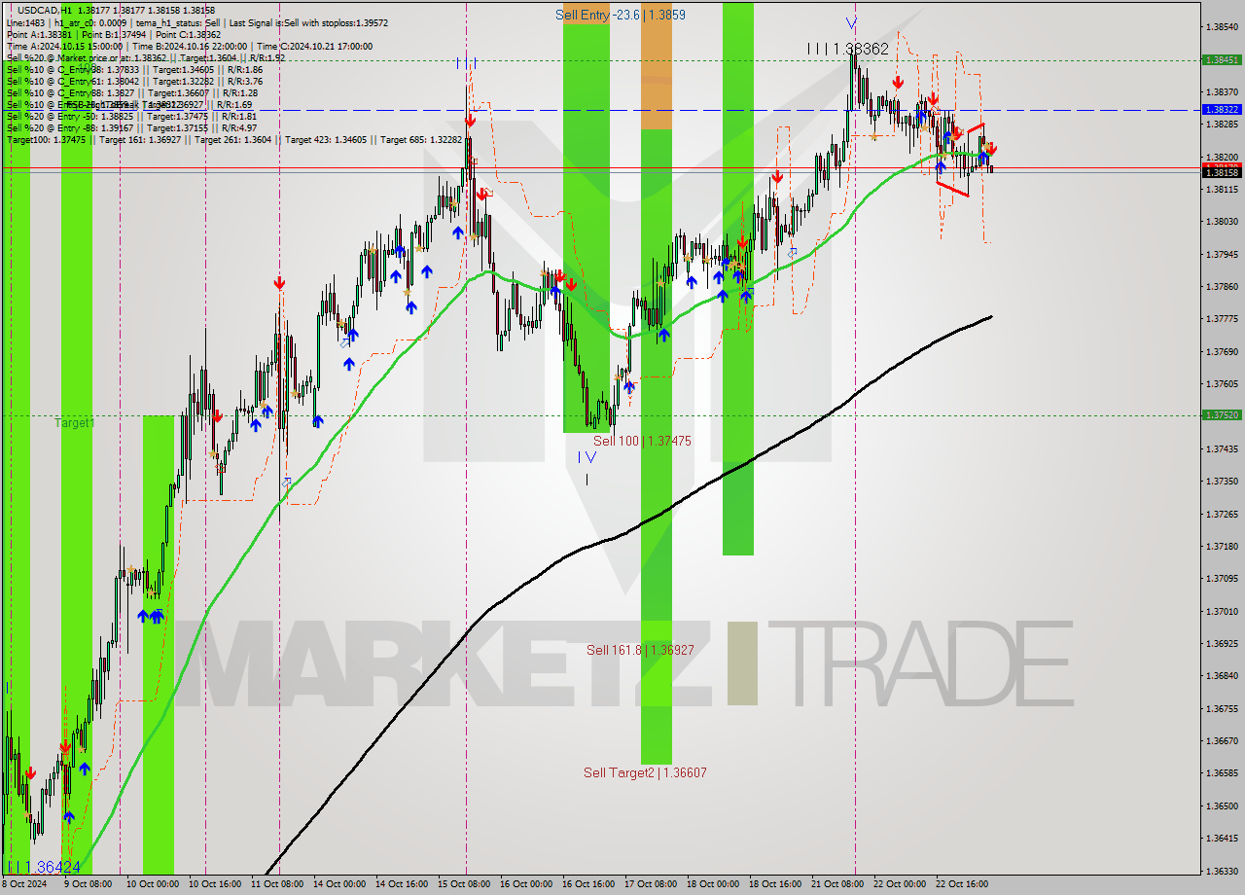The image size is (1245, 895).
Task: Click the 1.38370 price axis label
Action: tap(1221, 92)
